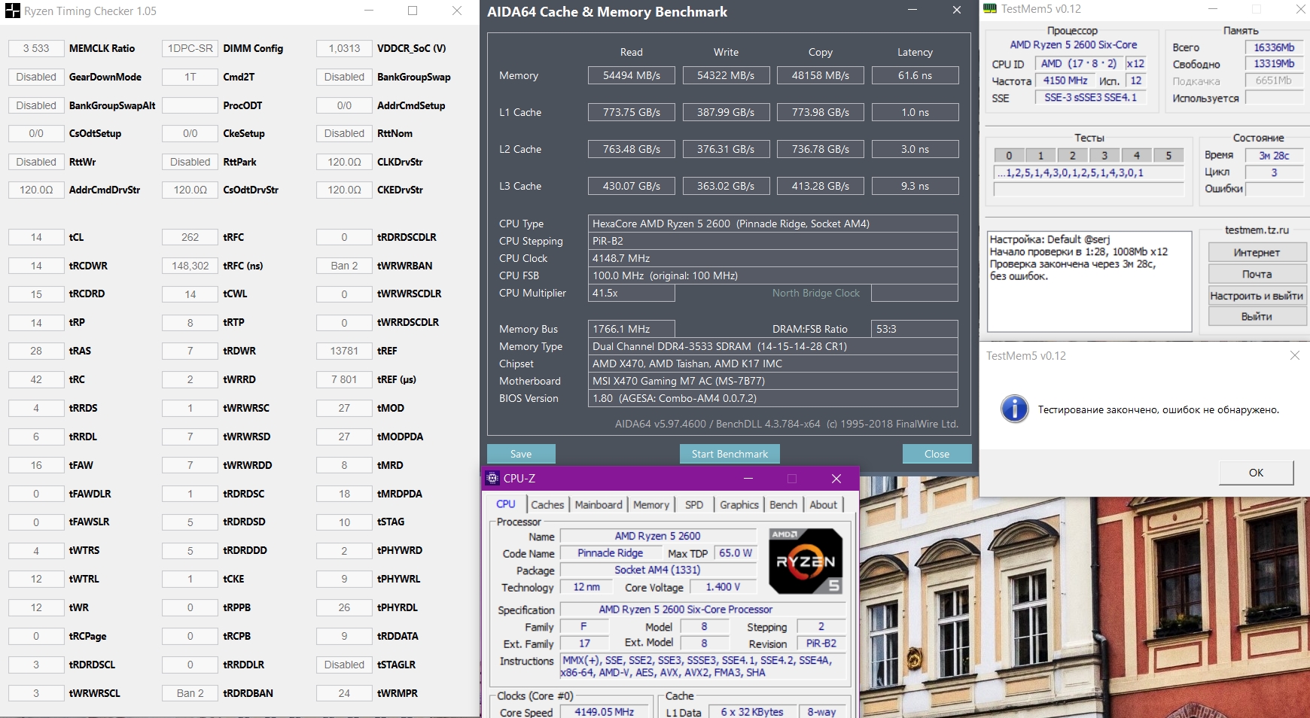Screen dimensions: 1310x718
Task: Confirm the TestMem5 dialog with OK
Action: pos(1256,473)
